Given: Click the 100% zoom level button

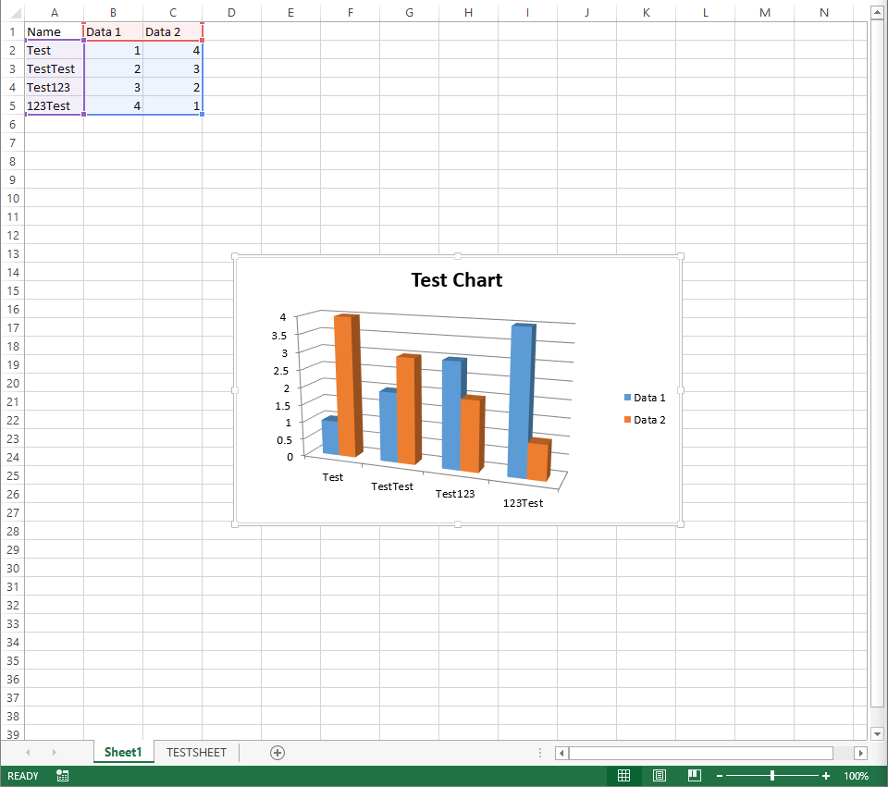Looking at the screenshot, I should [856, 776].
